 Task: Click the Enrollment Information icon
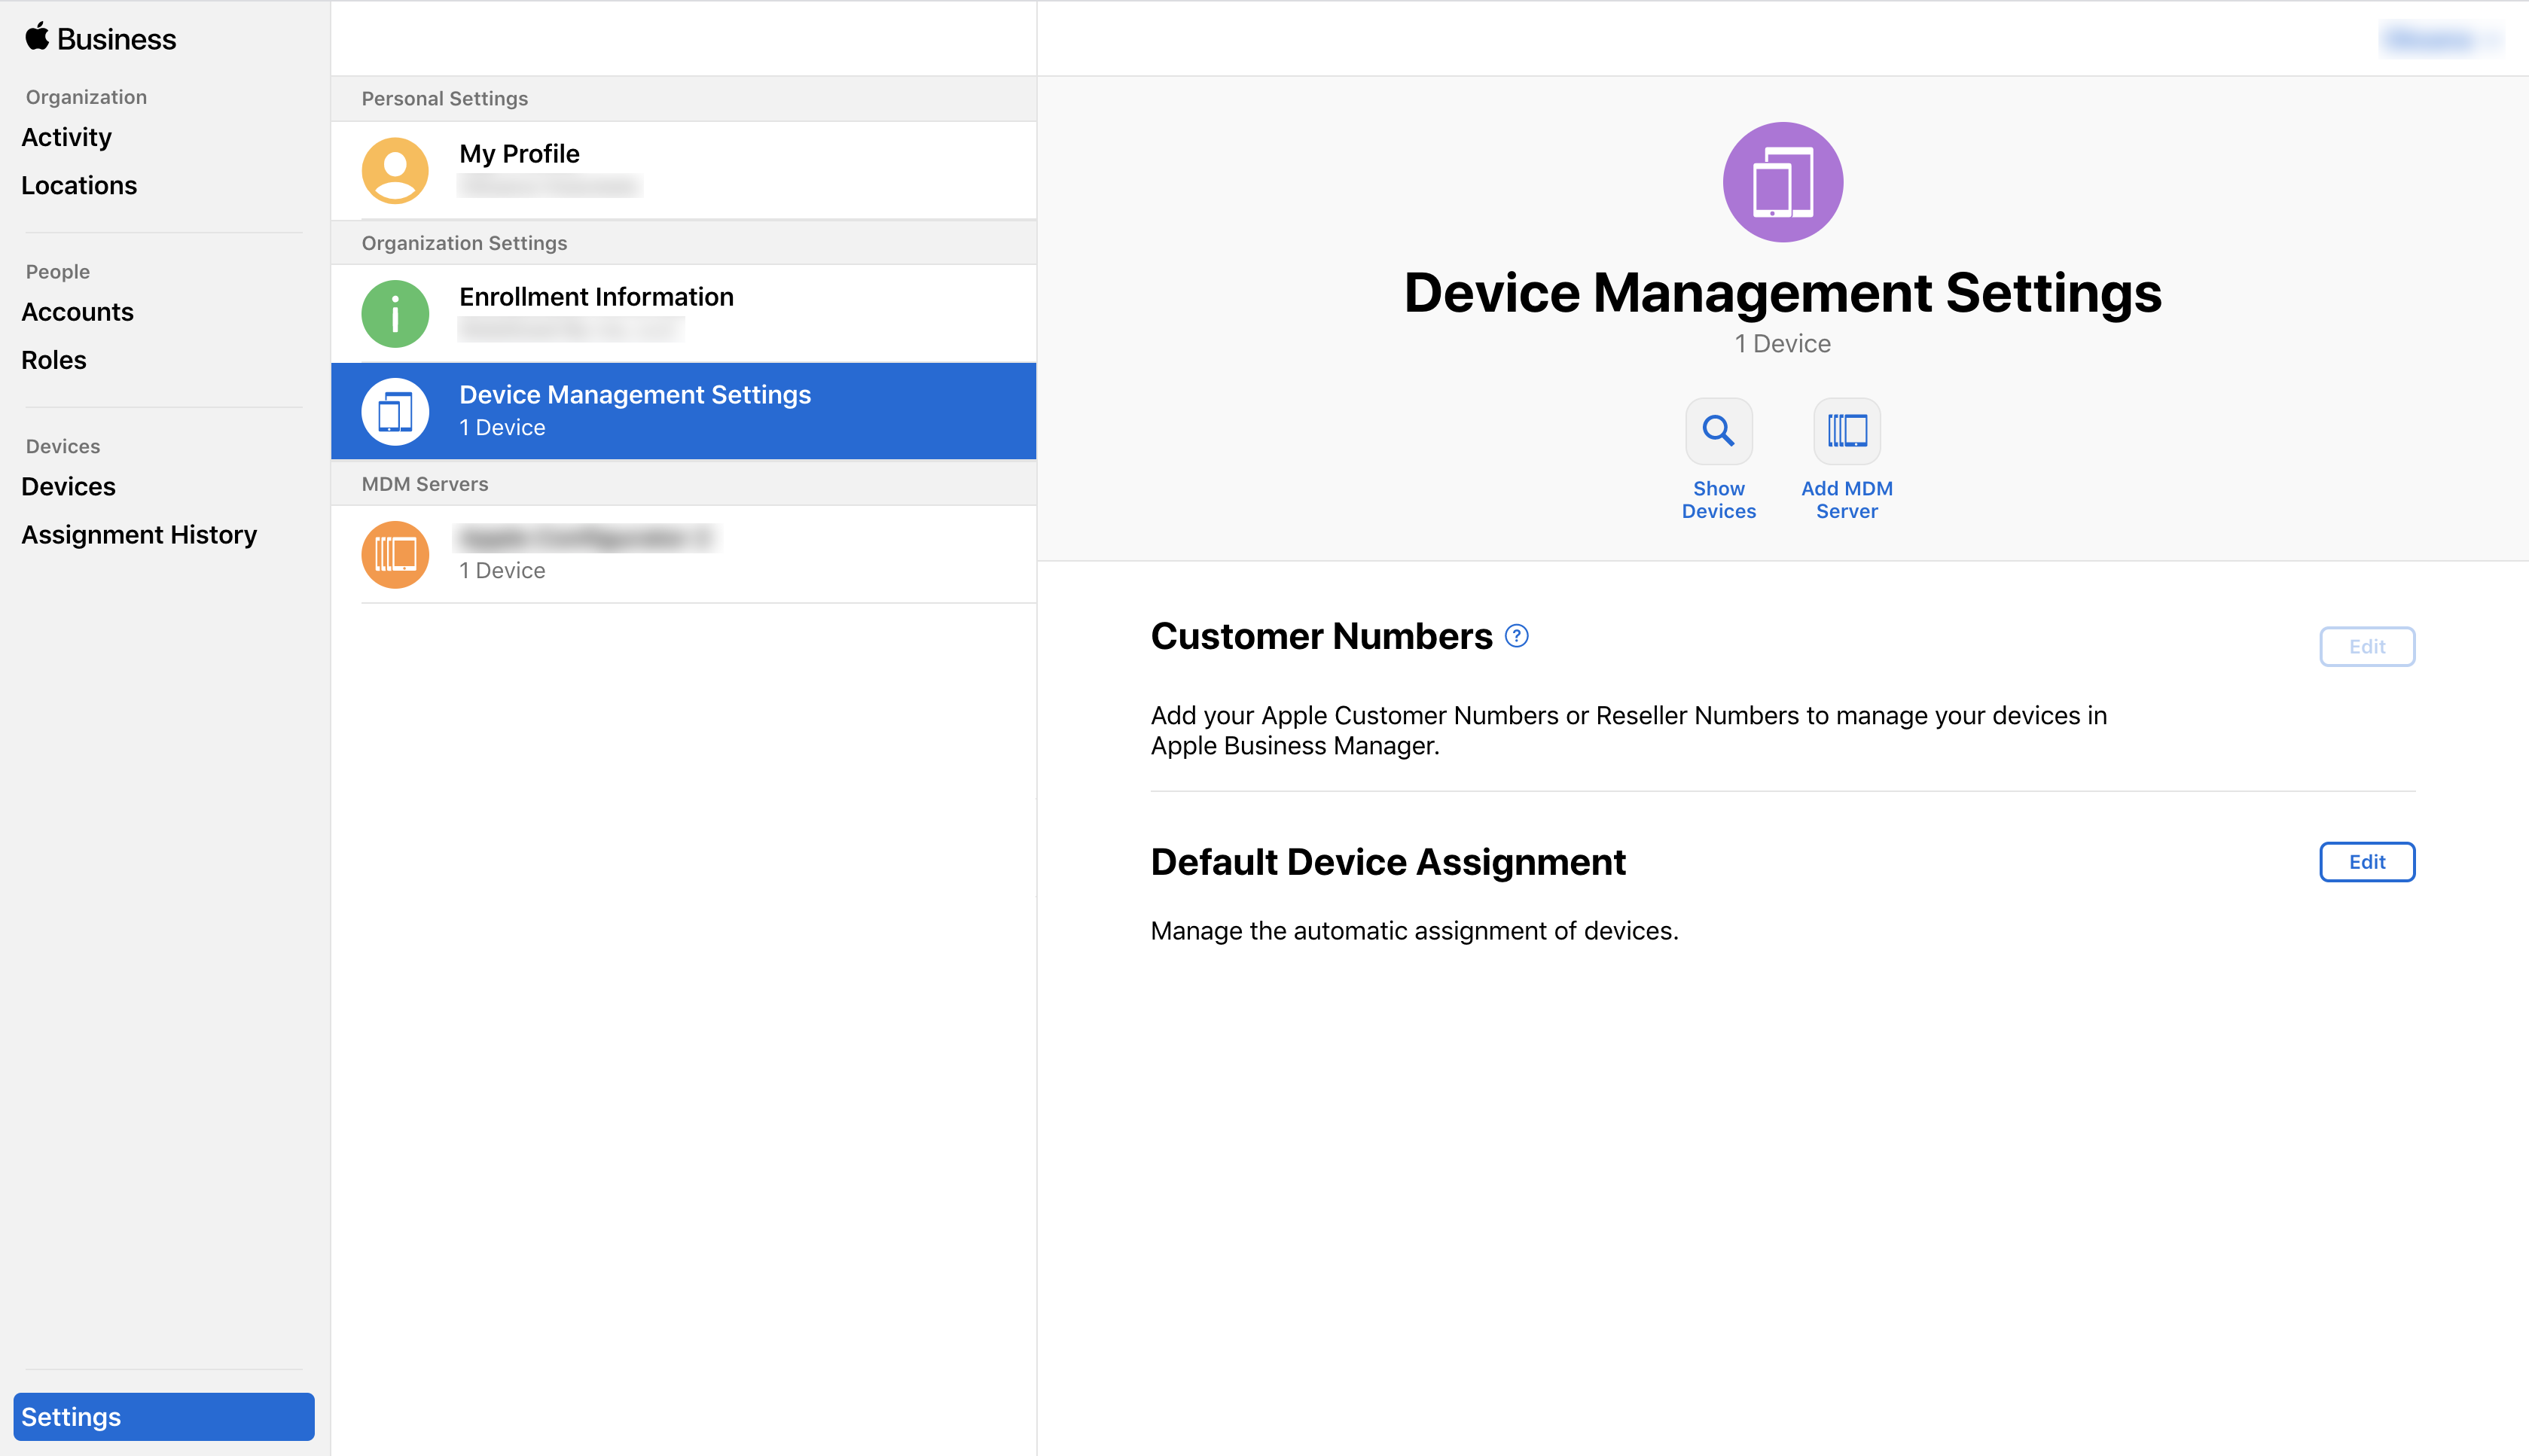pyautogui.click(x=395, y=312)
